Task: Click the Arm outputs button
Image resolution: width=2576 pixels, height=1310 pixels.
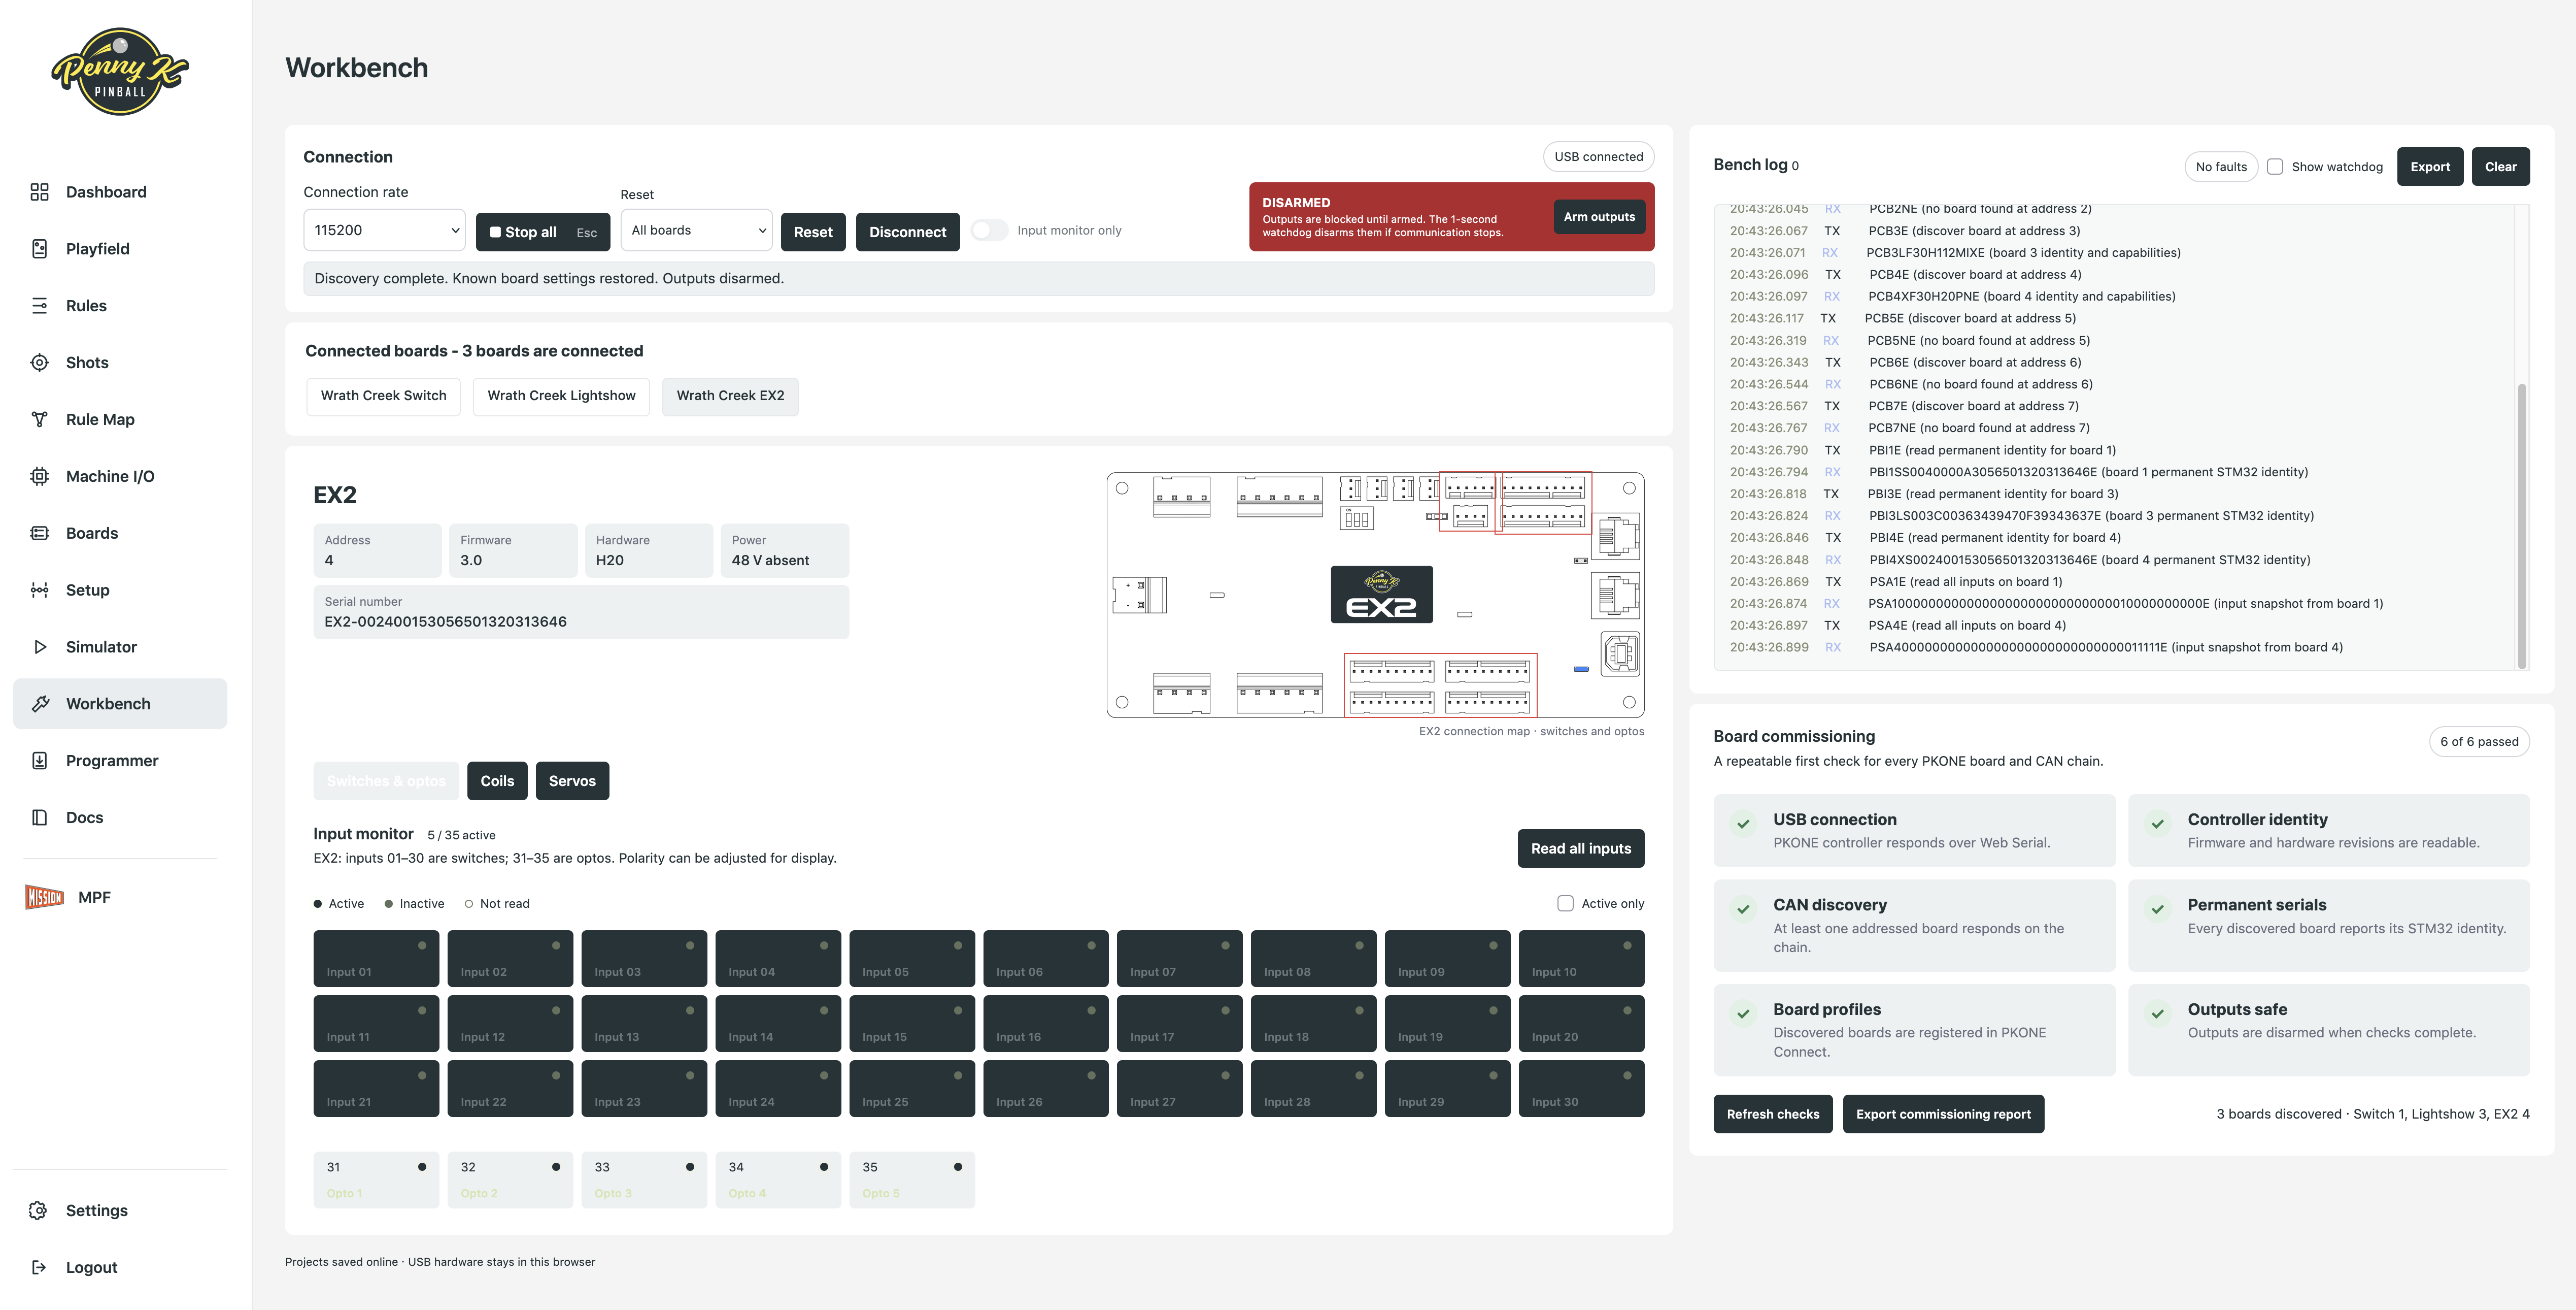Action: click(x=1599, y=217)
